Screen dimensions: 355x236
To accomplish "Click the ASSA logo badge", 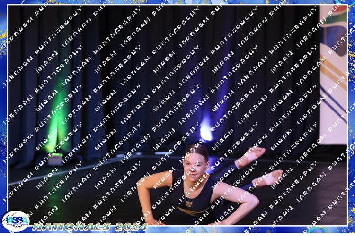I will [16, 221].
